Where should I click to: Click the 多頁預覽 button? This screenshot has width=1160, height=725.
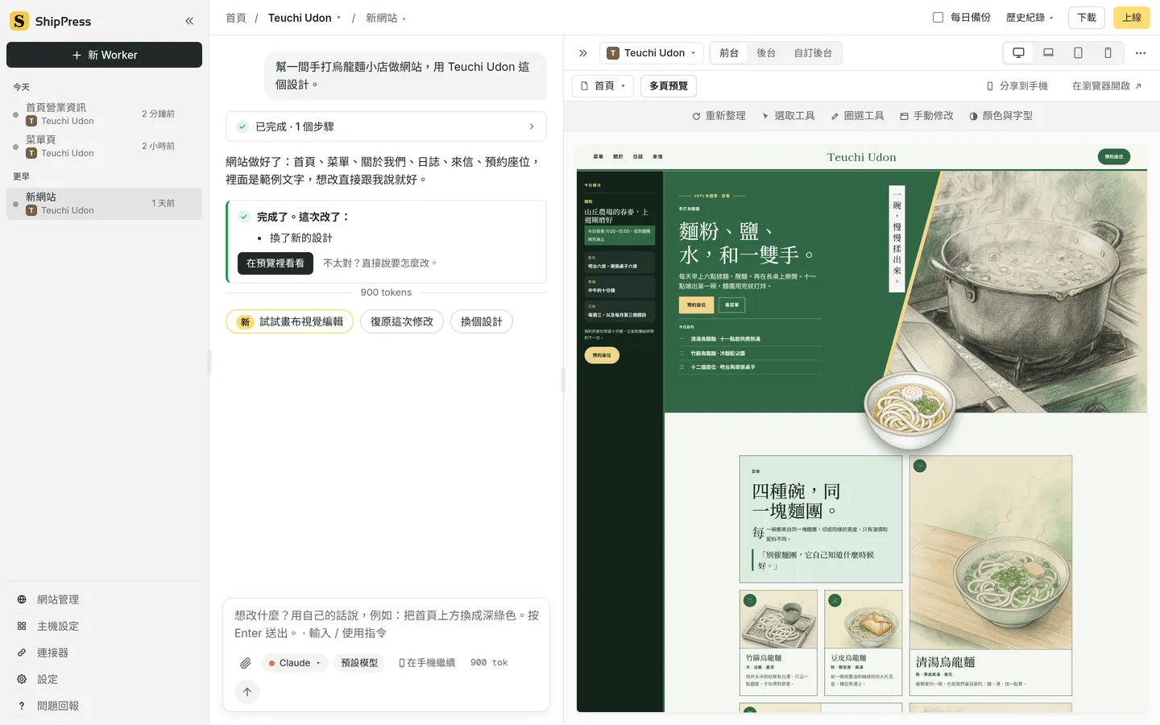(669, 86)
